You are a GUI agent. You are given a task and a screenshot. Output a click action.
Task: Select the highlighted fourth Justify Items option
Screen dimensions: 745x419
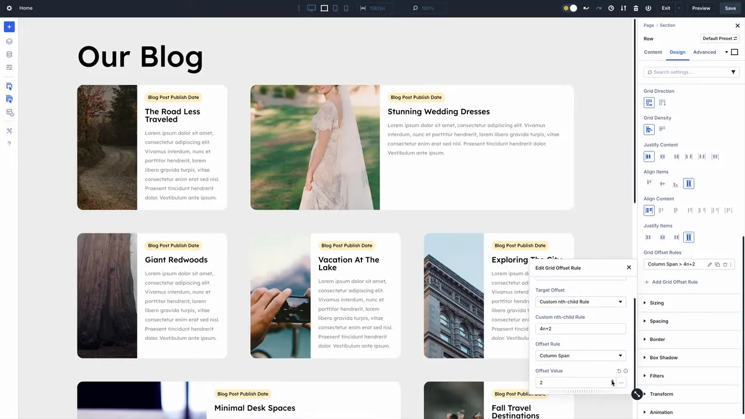tap(689, 237)
